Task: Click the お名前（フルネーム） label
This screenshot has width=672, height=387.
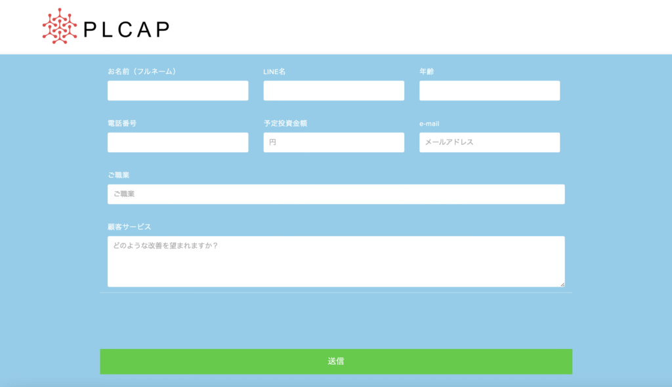Action: 142,71
